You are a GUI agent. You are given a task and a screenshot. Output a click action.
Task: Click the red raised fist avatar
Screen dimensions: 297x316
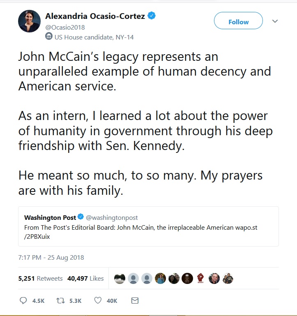point(200,278)
